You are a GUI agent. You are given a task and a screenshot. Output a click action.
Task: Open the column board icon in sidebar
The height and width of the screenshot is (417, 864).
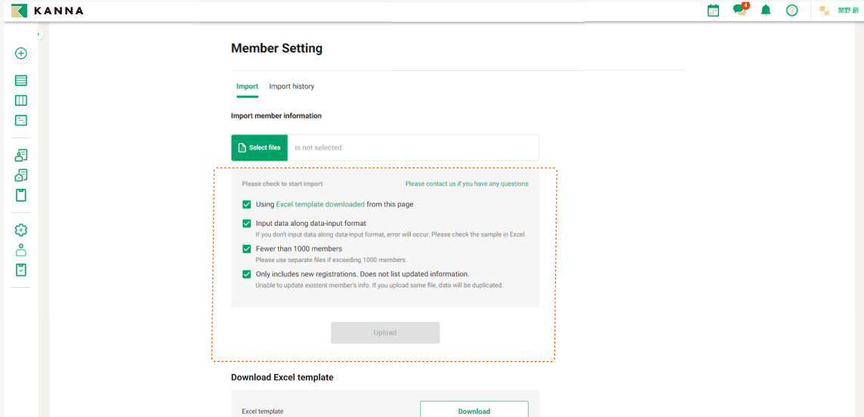[x=21, y=100]
